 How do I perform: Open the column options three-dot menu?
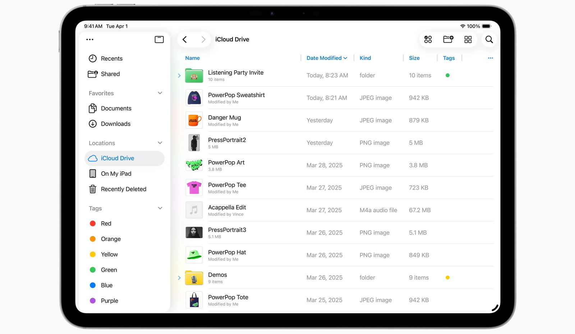(x=490, y=58)
